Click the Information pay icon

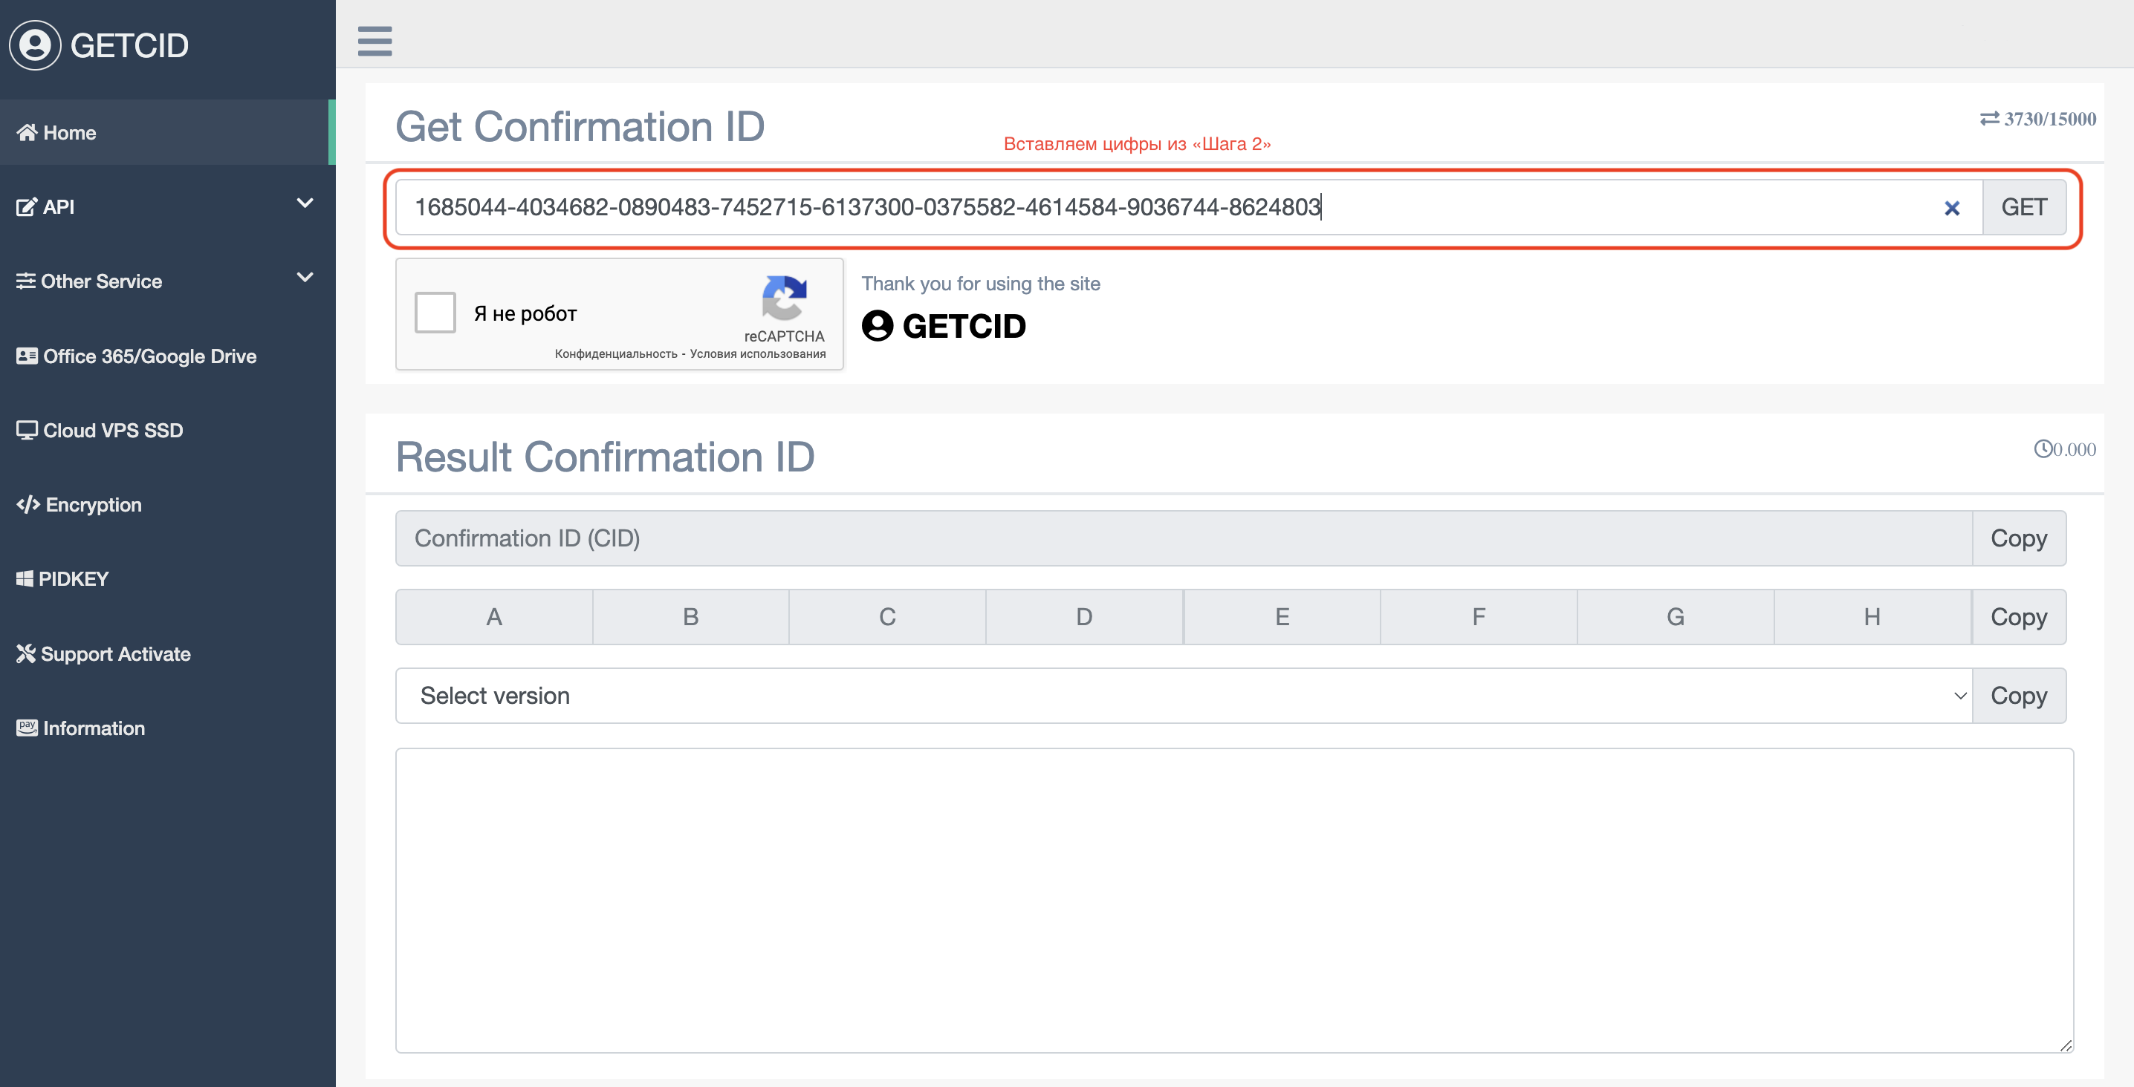(x=27, y=728)
